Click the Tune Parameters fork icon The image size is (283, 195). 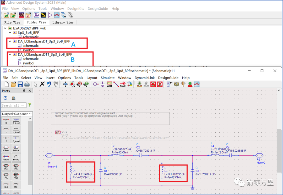[x=183, y=84]
